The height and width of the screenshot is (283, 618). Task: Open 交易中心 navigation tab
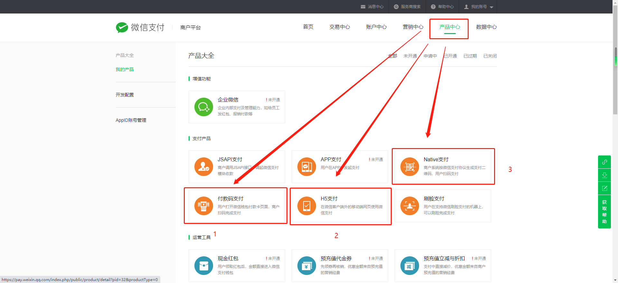click(340, 27)
